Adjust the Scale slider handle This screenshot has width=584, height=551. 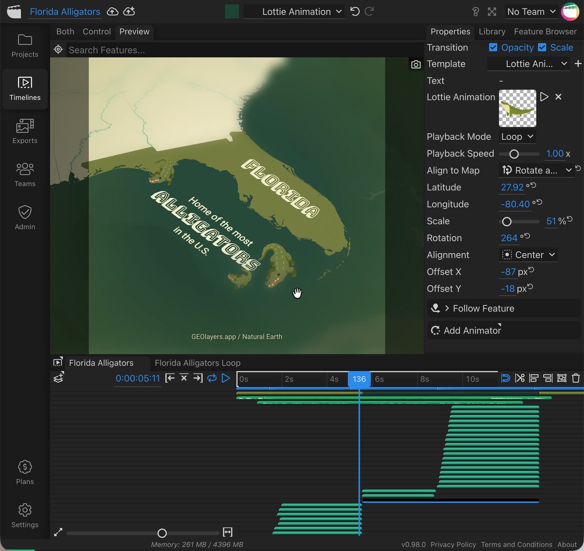pyautogui.click(x=507, y=221)
